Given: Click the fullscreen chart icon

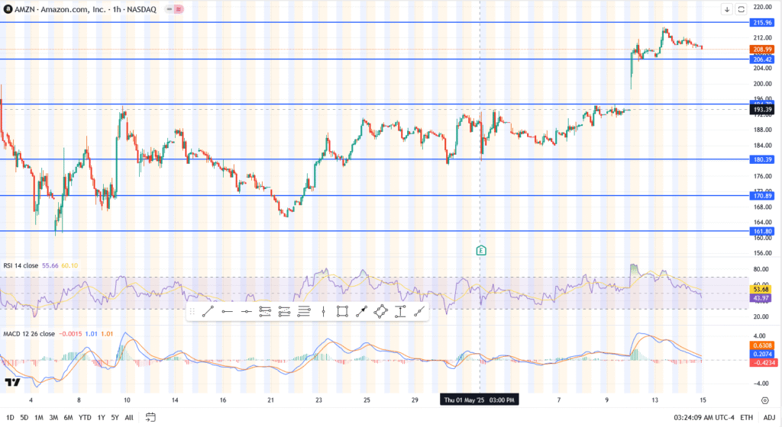Looking at the screenshot, I should pyautogui.click(x=741, y=9).
